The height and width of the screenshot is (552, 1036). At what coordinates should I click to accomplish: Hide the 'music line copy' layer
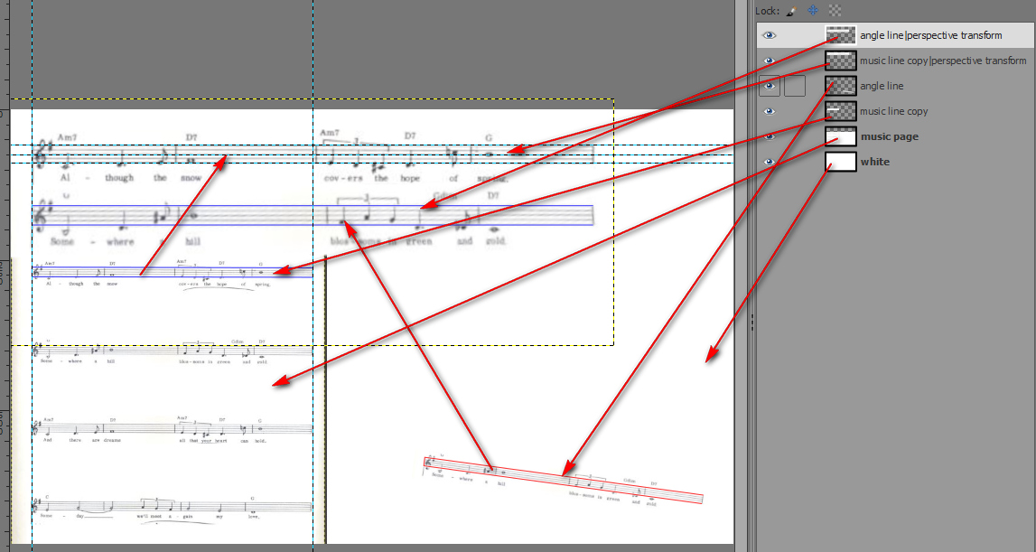click(769, 111)
